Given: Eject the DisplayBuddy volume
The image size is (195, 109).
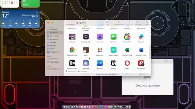Looking at the screenshot, I should 61,69.
